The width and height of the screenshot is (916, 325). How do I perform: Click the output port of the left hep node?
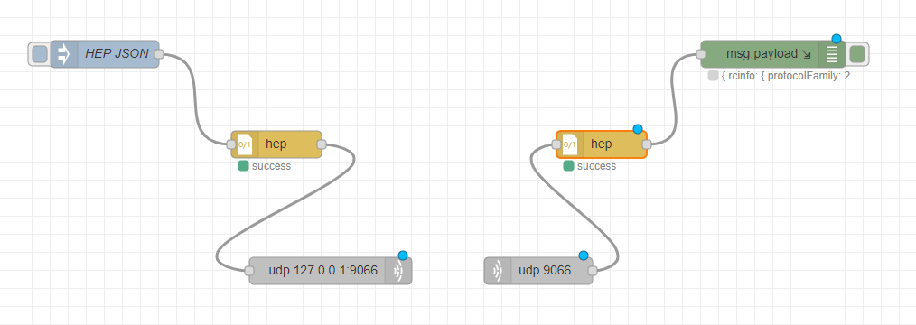(322, 144)
